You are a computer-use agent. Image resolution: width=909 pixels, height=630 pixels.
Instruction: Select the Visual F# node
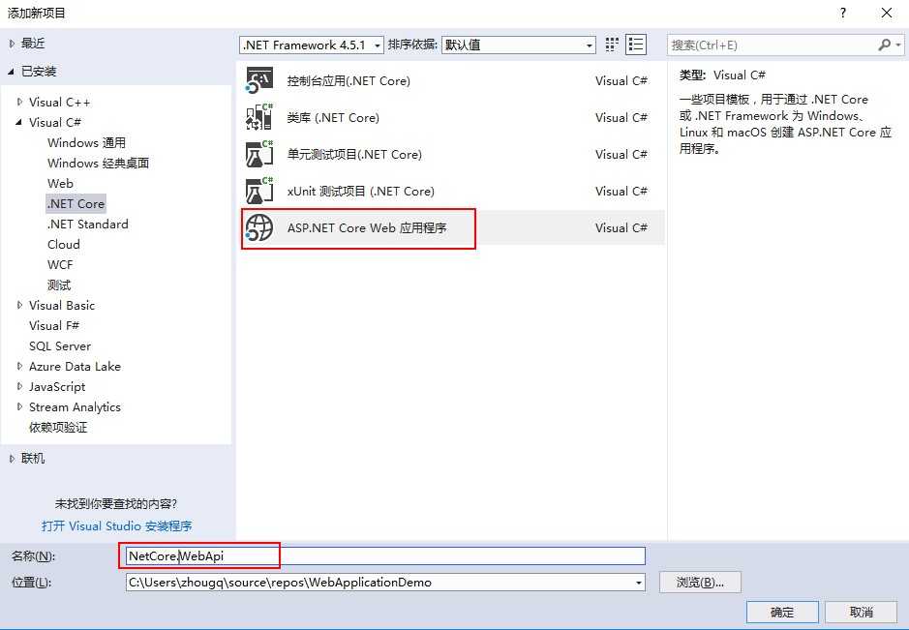(54, 326)
